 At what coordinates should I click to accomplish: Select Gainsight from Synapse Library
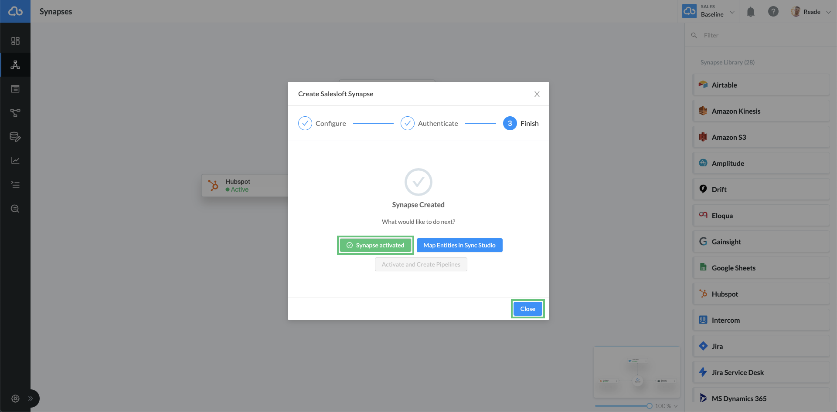[x=761, y=242]
